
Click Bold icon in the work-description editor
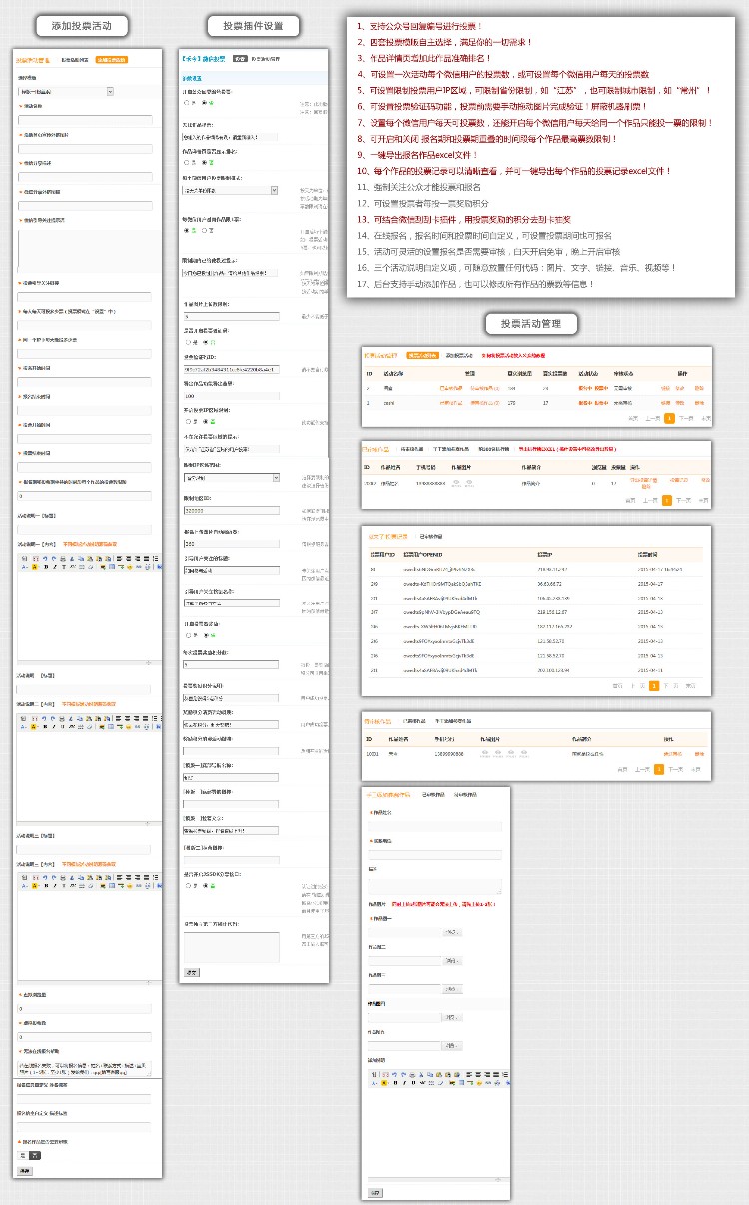pyautogui.click(x=396, y=1081)
